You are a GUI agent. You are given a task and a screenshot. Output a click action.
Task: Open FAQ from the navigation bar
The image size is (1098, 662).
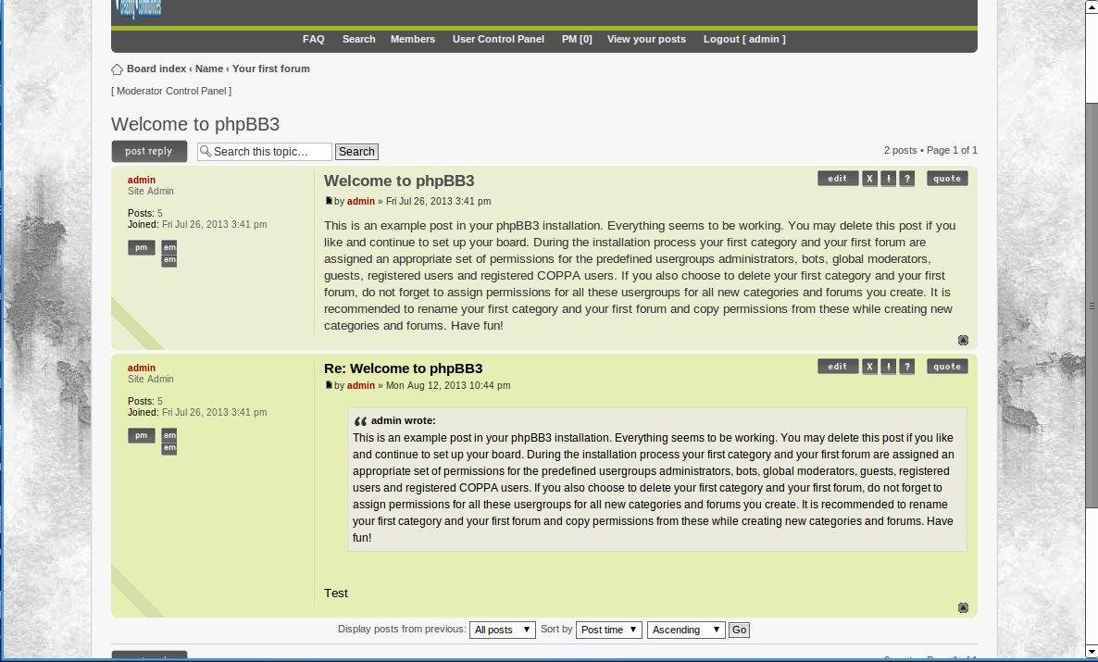point(314,39)
